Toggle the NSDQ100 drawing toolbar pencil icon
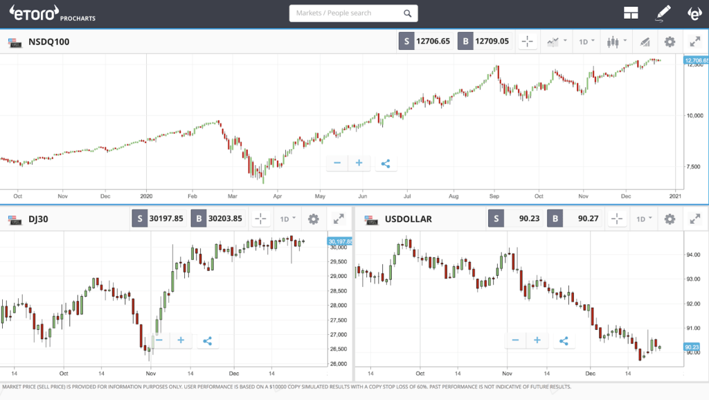The width and height of the screenshot is (709, 400). click(x=645, y=42)
